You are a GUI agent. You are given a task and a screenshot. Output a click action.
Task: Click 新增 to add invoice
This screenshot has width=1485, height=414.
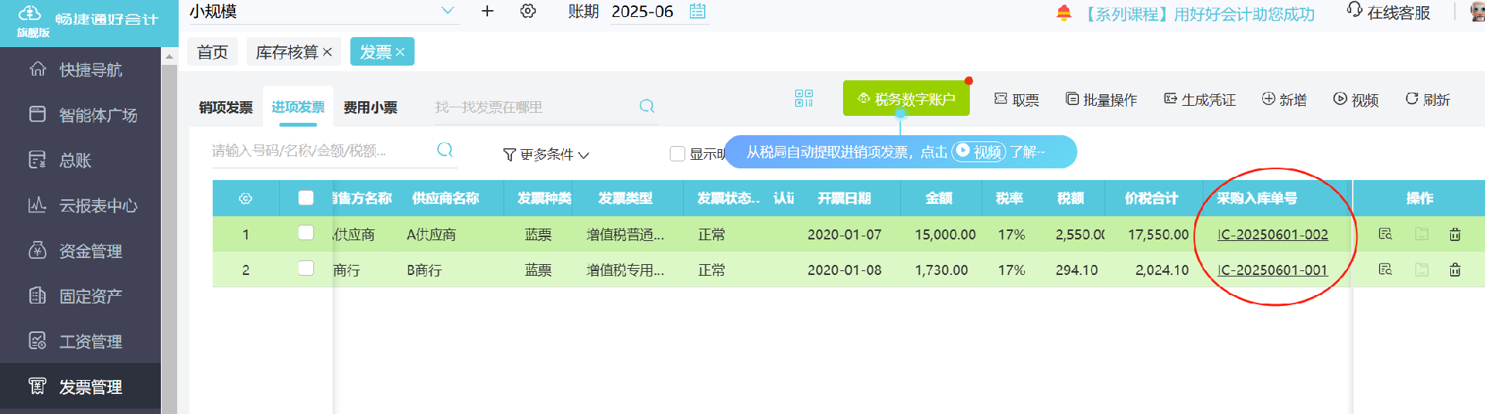pos(1284,100)
